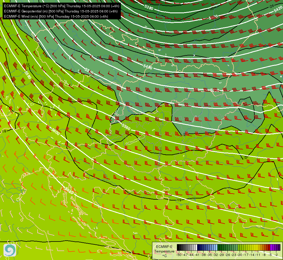Click the ECMWF swirl logo icon
The image size is (283, 260).
pos(10,250)
